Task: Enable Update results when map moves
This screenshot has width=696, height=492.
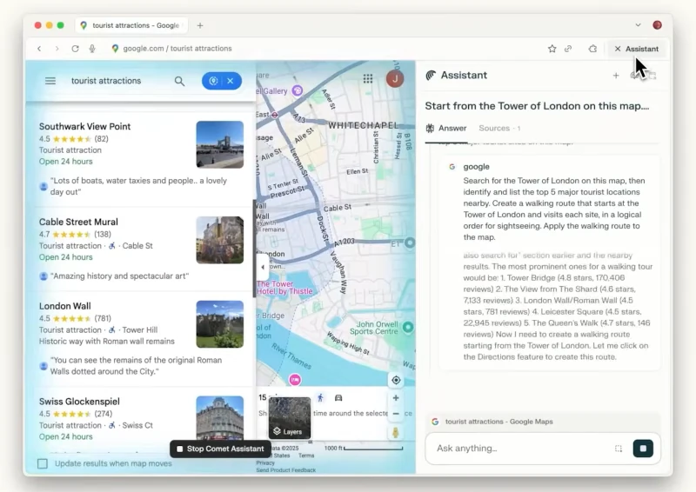Action: [x=43, y=463]
